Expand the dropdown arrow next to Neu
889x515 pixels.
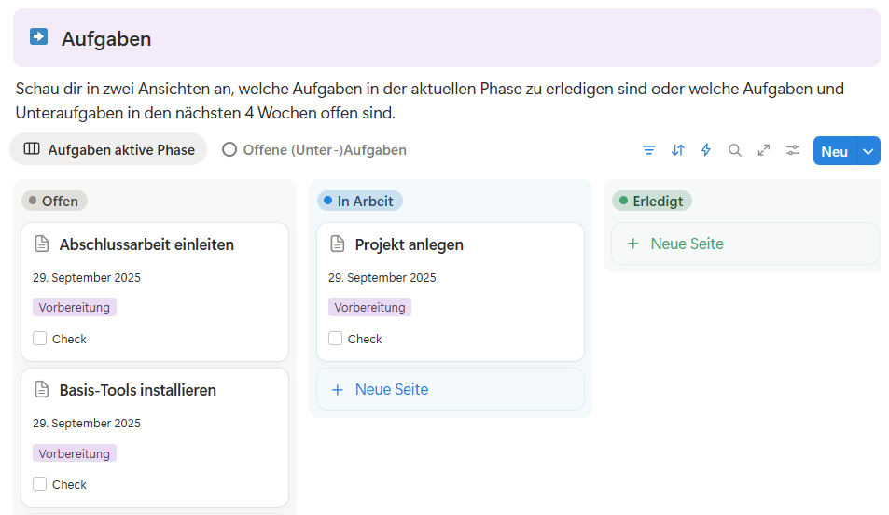868,151
